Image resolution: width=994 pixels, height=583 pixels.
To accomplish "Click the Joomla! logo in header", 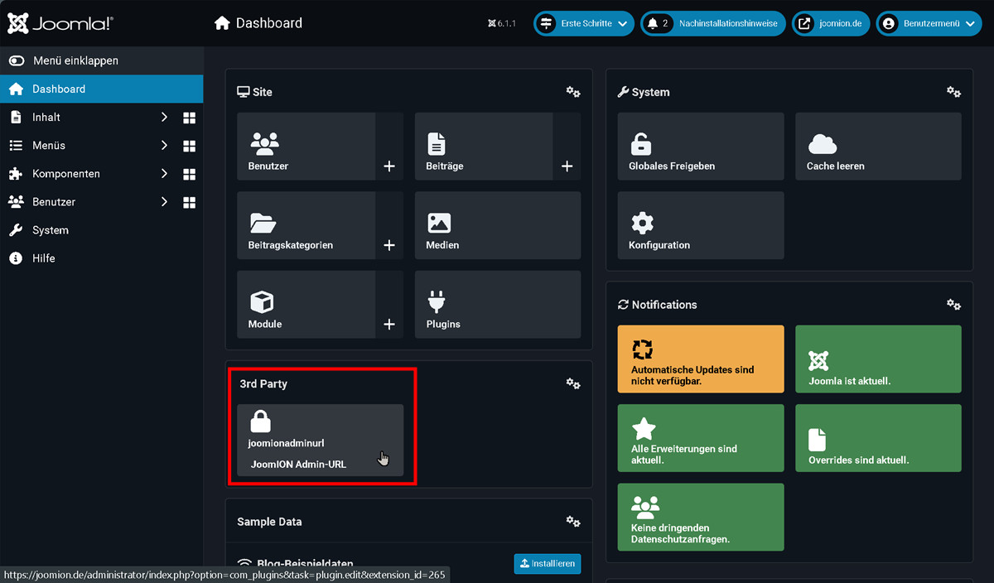I will coord(60,23).
